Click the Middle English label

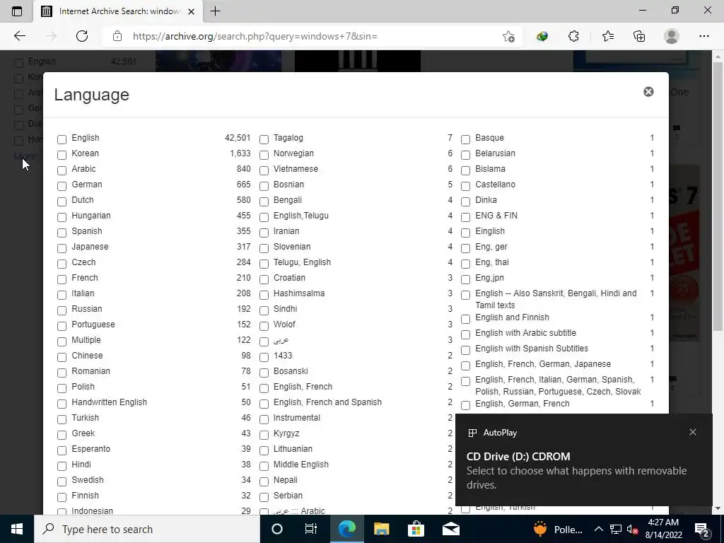[300, 464]
